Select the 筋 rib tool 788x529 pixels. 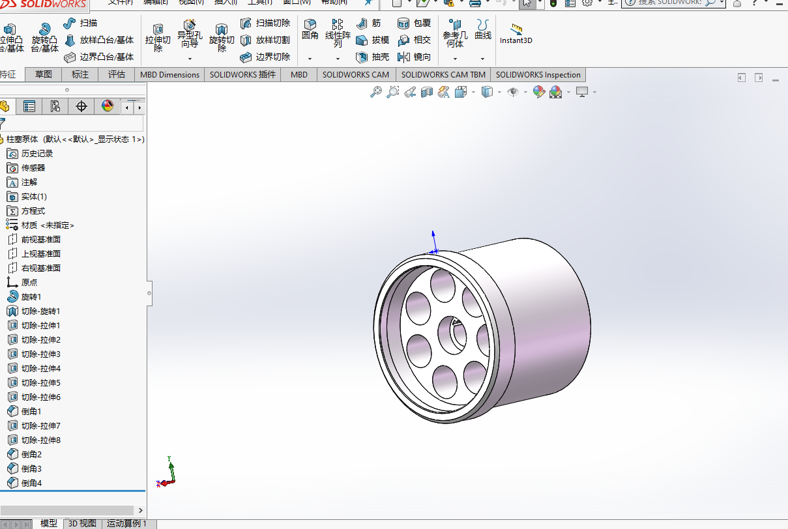[370, 23]
